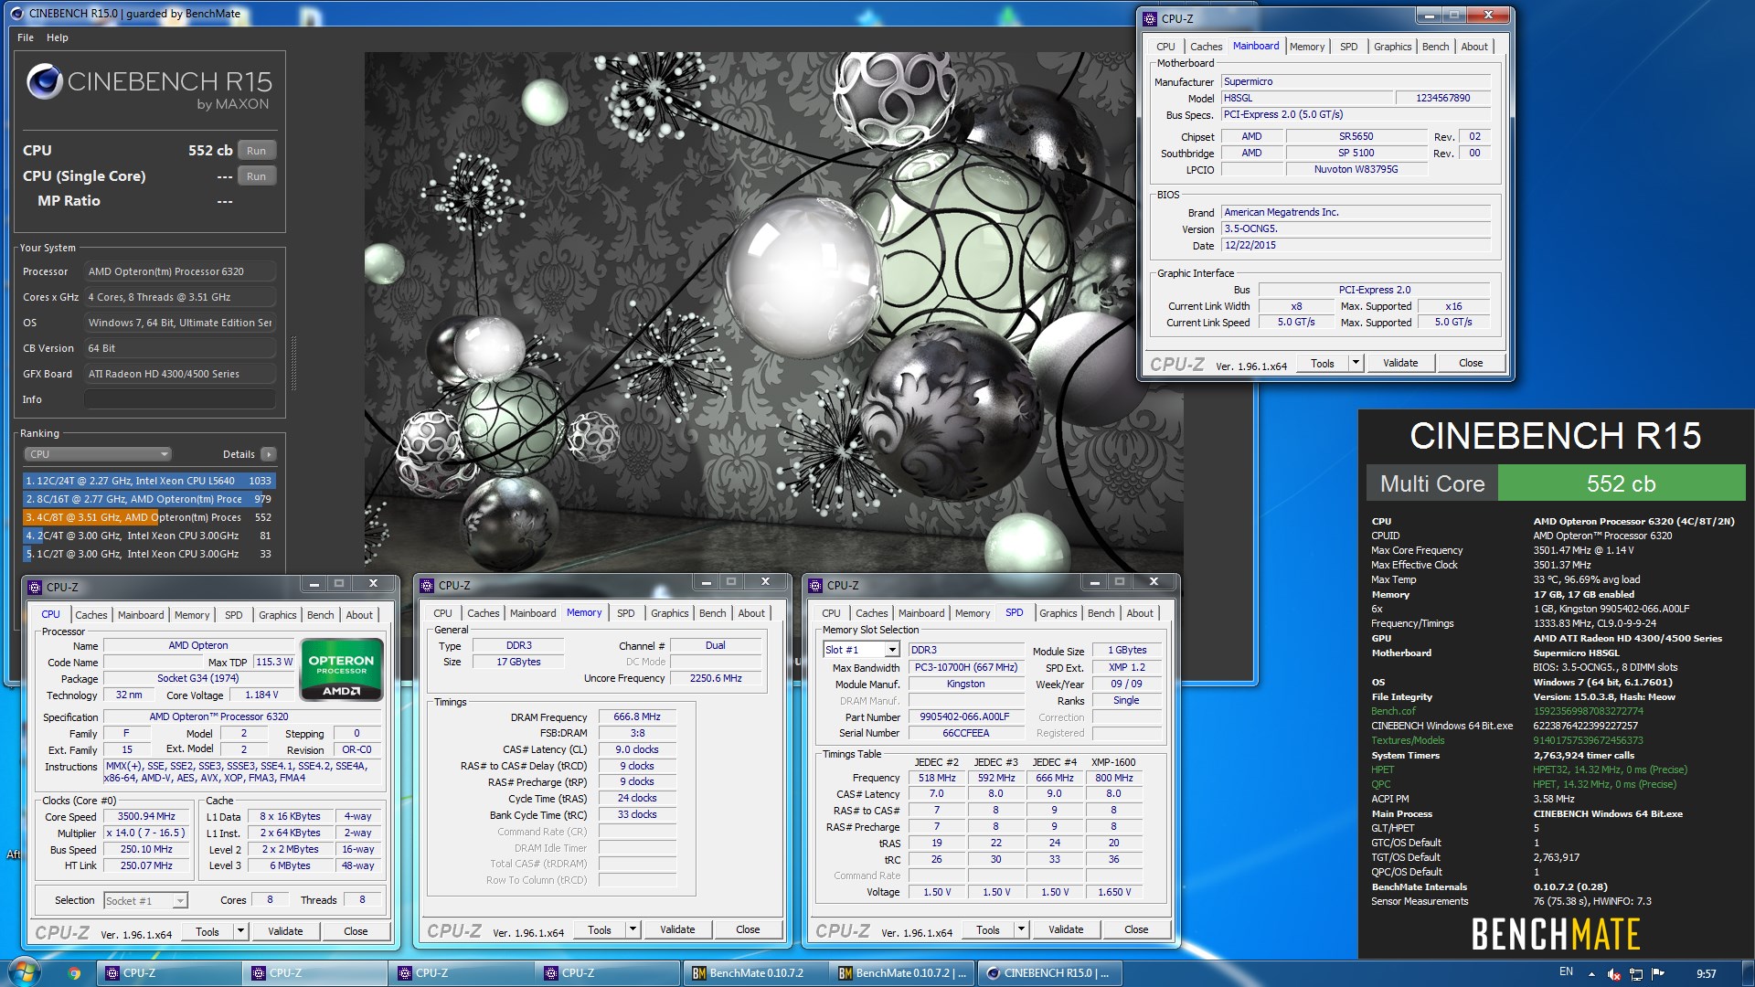Open Memory tab in CPU-Z CPU window

click(192, 615)
